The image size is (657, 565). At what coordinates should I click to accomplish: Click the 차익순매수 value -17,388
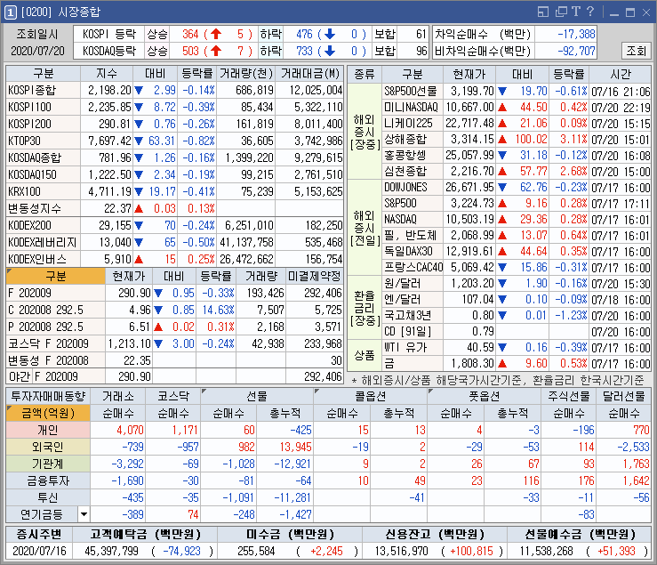click(x=577, y=34)
